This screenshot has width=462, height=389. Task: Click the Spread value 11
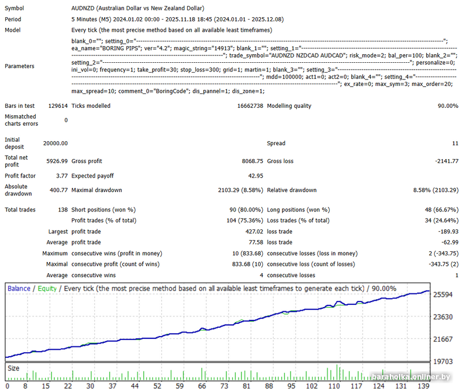click(x=454, y=143)
